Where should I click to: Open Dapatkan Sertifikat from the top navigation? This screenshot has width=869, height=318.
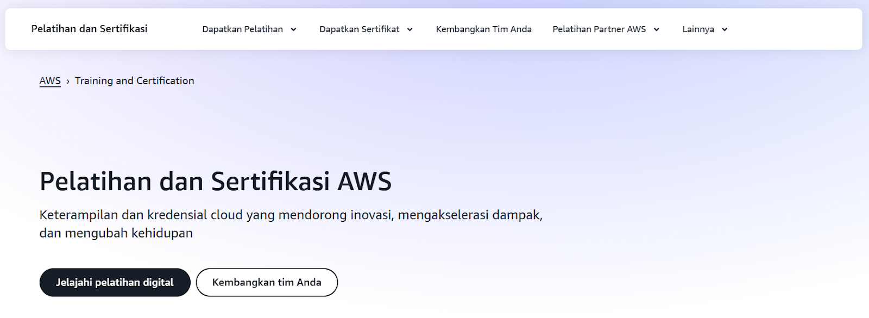pos(360,29)
